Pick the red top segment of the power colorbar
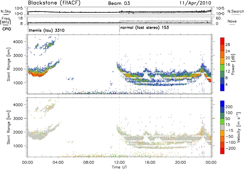 click(222, 41)
